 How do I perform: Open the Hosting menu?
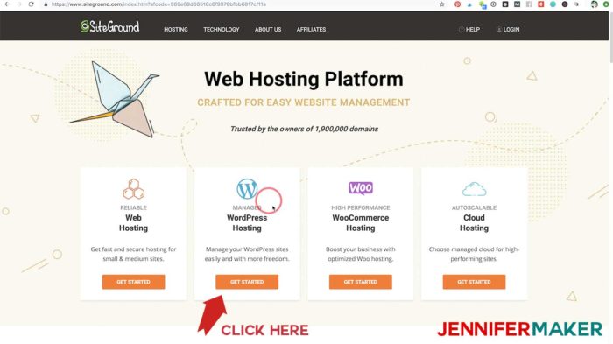coord(176,29)
